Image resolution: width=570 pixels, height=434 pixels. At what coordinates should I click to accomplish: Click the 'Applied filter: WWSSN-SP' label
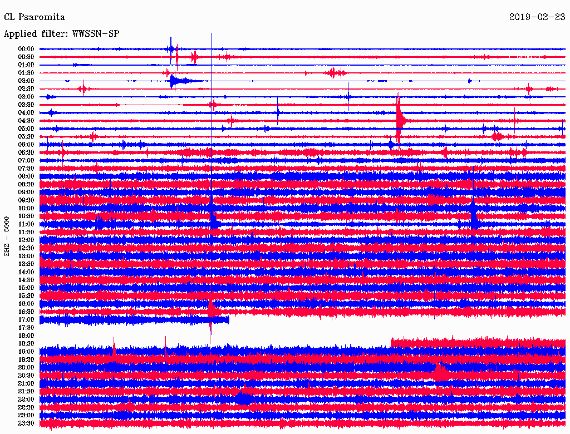tap(61, 34)
